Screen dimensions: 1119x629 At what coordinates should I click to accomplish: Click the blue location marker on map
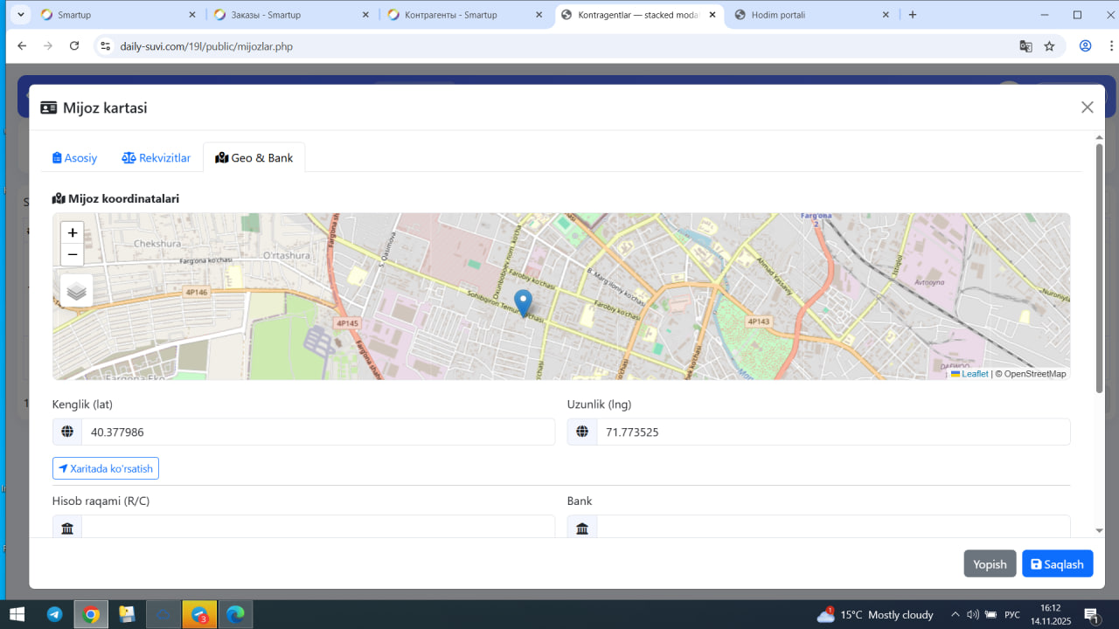pyautogui.click(x=523, y=302)
